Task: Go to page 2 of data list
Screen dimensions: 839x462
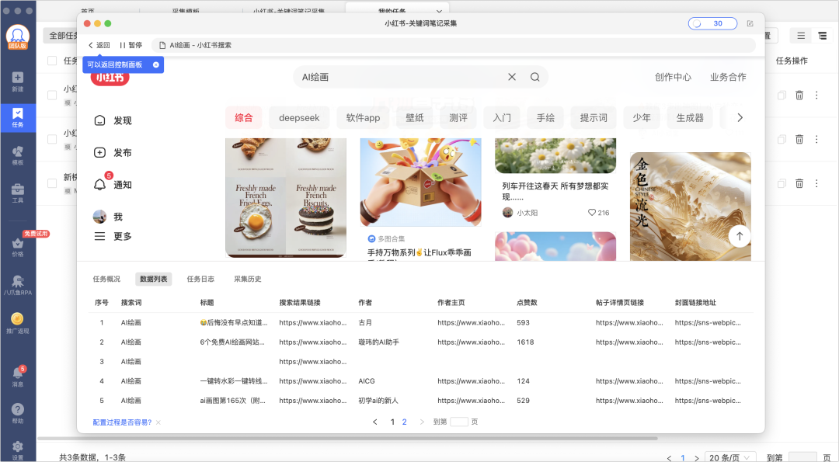Action: coord(405,422)
